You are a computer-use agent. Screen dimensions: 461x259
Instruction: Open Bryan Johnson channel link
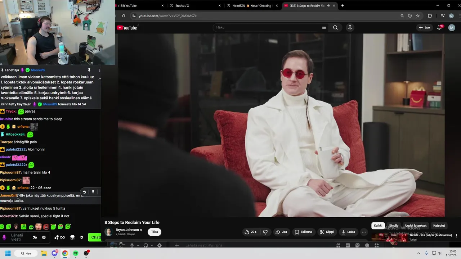pyautogui.click(x=127, y=230)
